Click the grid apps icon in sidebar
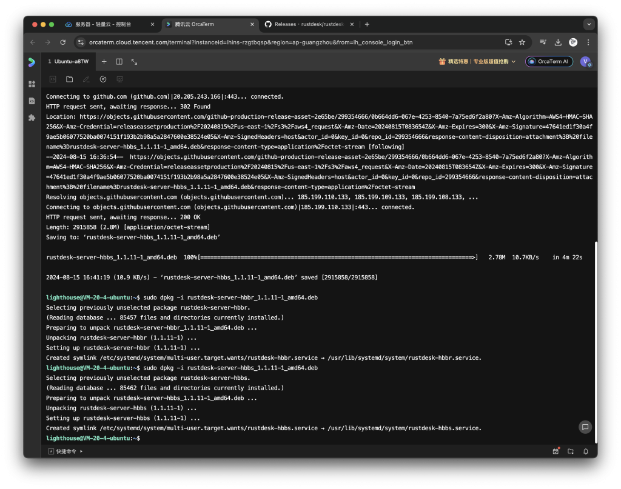621x489 pixels. click(32, 84)
